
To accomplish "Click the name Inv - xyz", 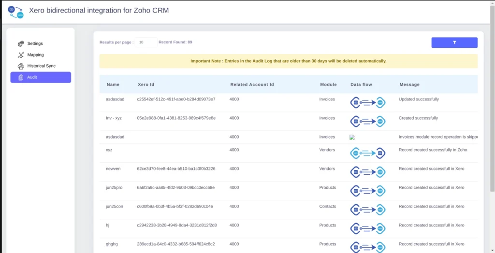I will (114, 118).
